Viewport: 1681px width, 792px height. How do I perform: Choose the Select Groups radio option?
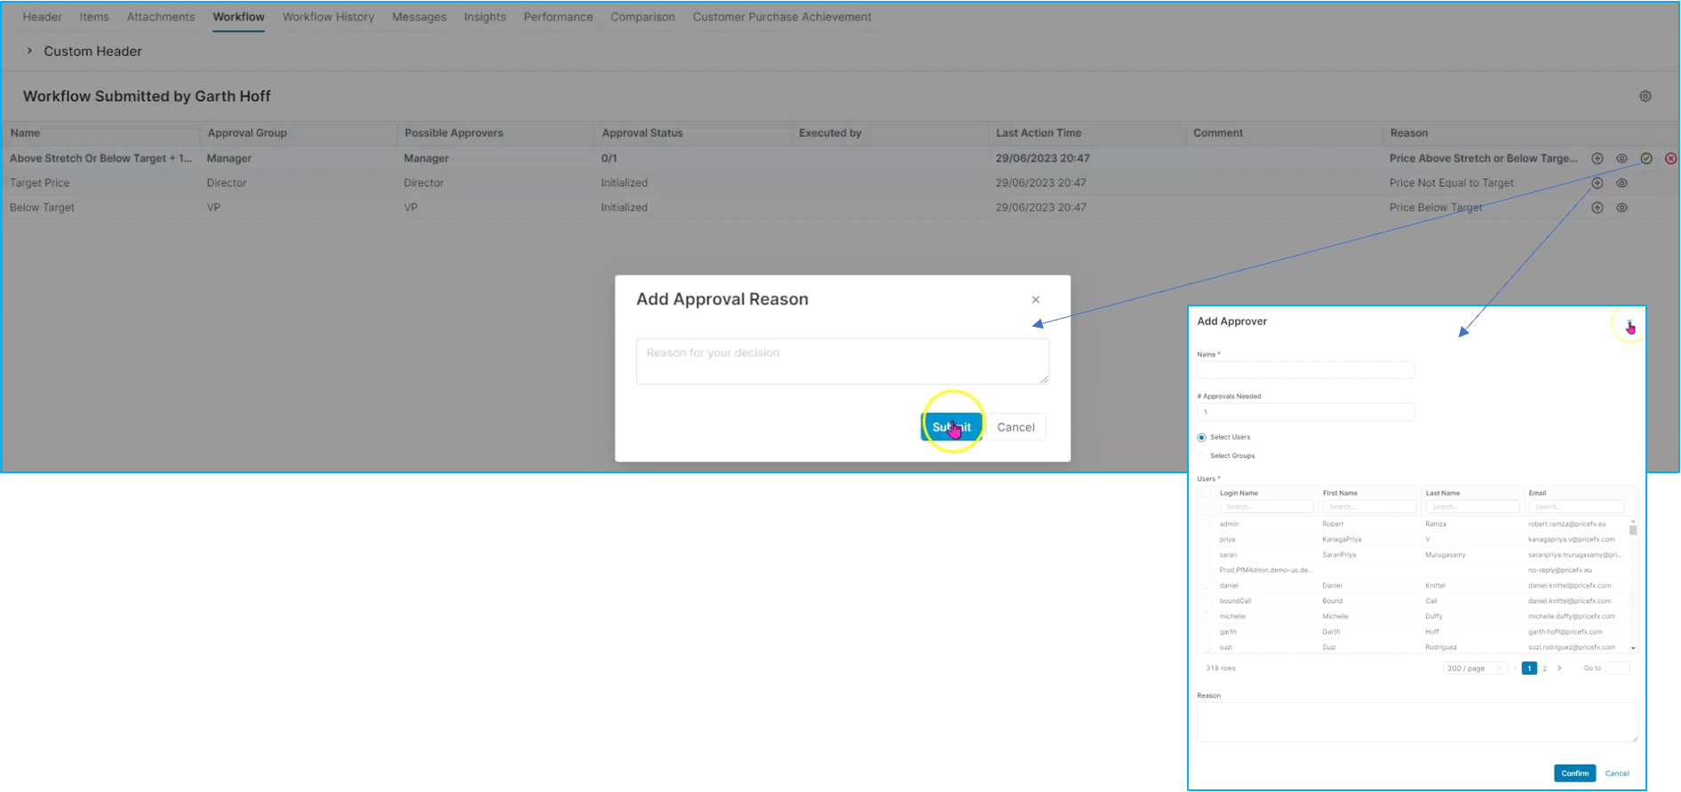[x=1201, y=455]
